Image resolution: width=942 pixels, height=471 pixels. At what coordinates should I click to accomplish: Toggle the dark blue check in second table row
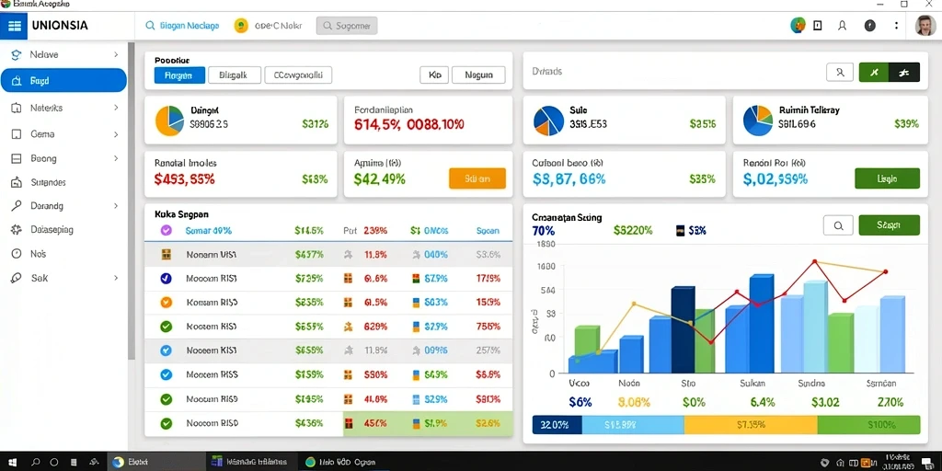pos(167,278)
